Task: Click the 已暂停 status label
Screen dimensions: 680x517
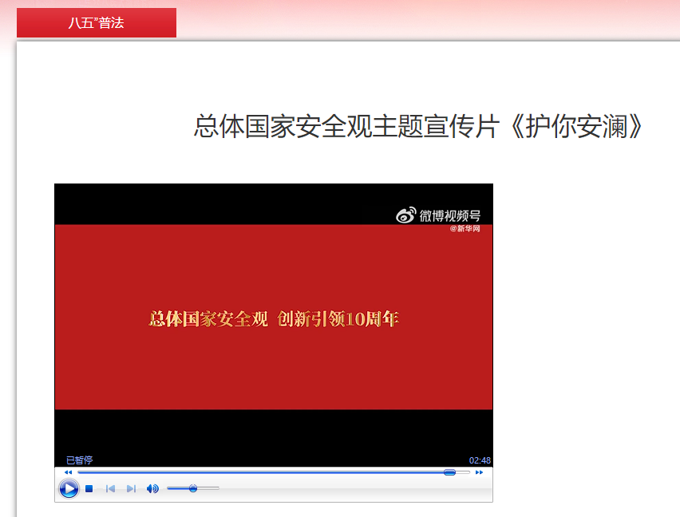Action: [79, 460]
